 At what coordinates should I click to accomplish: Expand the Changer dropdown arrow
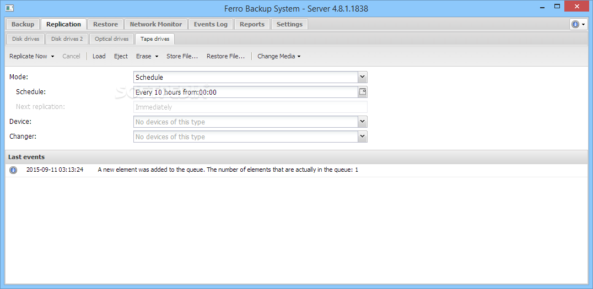point(362,137)
